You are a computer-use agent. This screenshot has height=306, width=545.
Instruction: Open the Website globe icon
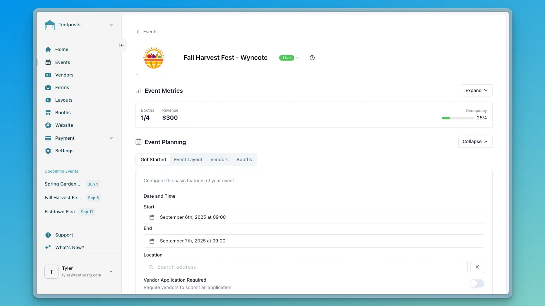coord(48,125)
